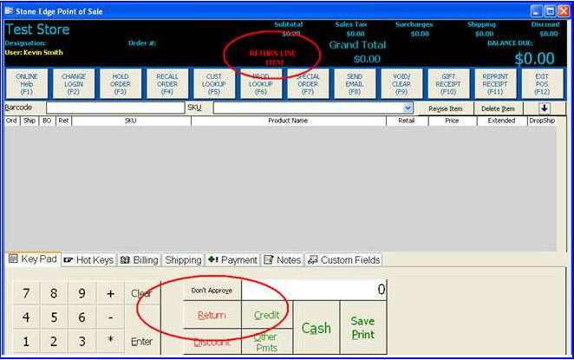The image size is (574, 360).
Task: Minimize the Stone Edge Point of Sale window
Action: [537, 11]
